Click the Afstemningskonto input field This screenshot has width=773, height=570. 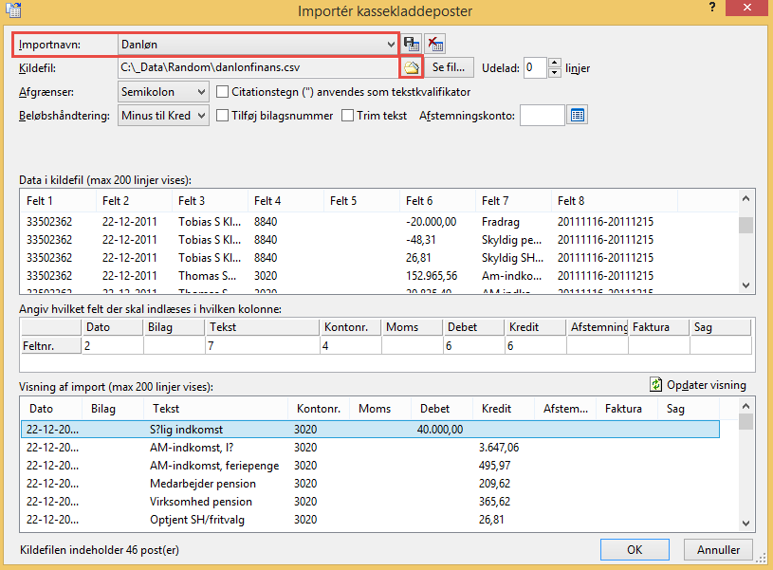pyautogui.click(x=542, y=116)
